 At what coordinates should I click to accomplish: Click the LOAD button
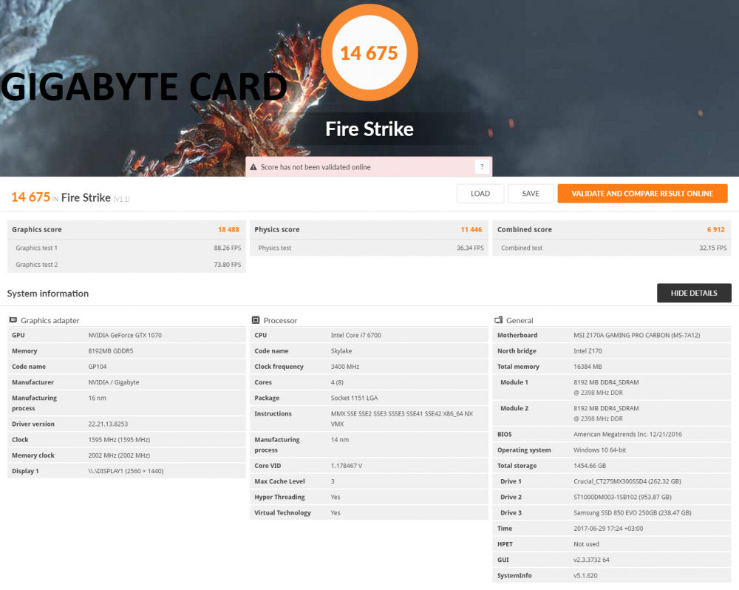click(480, 194)
